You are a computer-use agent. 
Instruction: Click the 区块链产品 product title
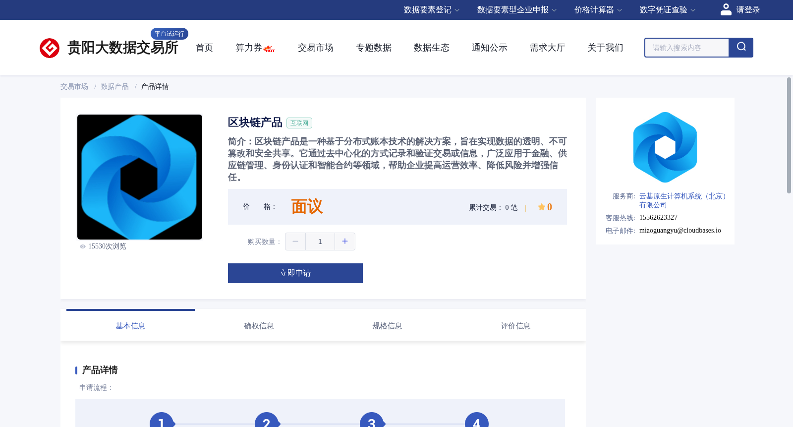255,122
